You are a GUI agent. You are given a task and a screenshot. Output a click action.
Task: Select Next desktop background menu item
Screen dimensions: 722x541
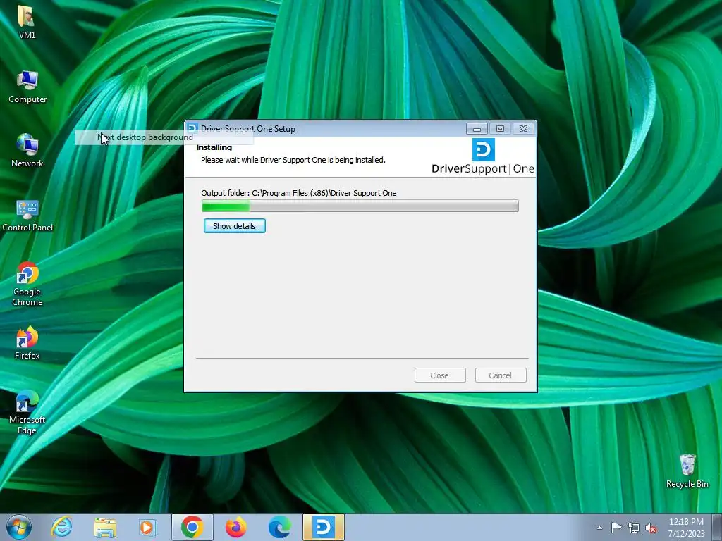[164, 137]
